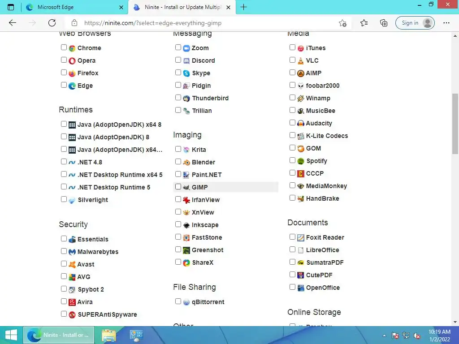Add this page to favorites
This screenshot has height=344, width=459.
point(342,23)
